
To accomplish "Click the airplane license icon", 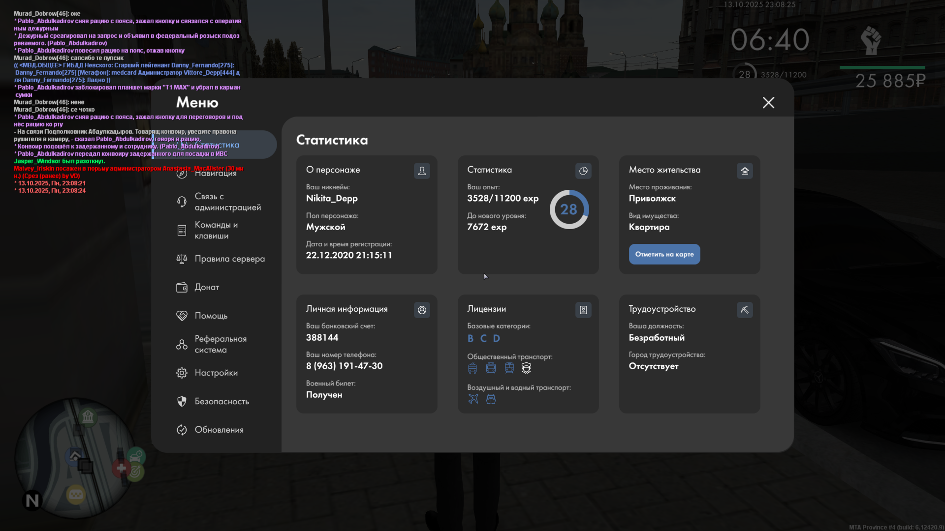I will pyautogui.click(x=473, y=399).
